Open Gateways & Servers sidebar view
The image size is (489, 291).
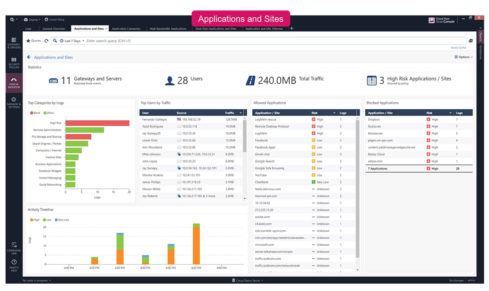coord(14,43)
